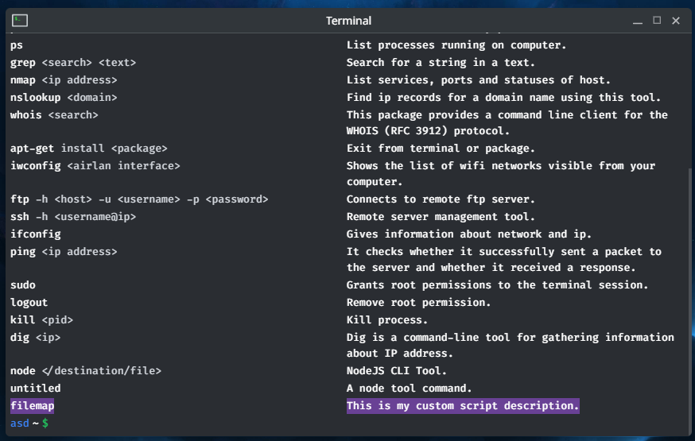Click the nmap command entry
Image resolution: width=695 pixels, height=441 pixels.
tap(64, 80)
